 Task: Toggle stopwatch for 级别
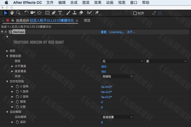17,122
